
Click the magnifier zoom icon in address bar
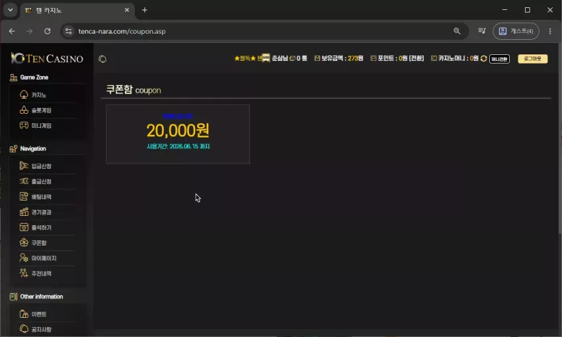pyautogui.click(x=457, y=31)
